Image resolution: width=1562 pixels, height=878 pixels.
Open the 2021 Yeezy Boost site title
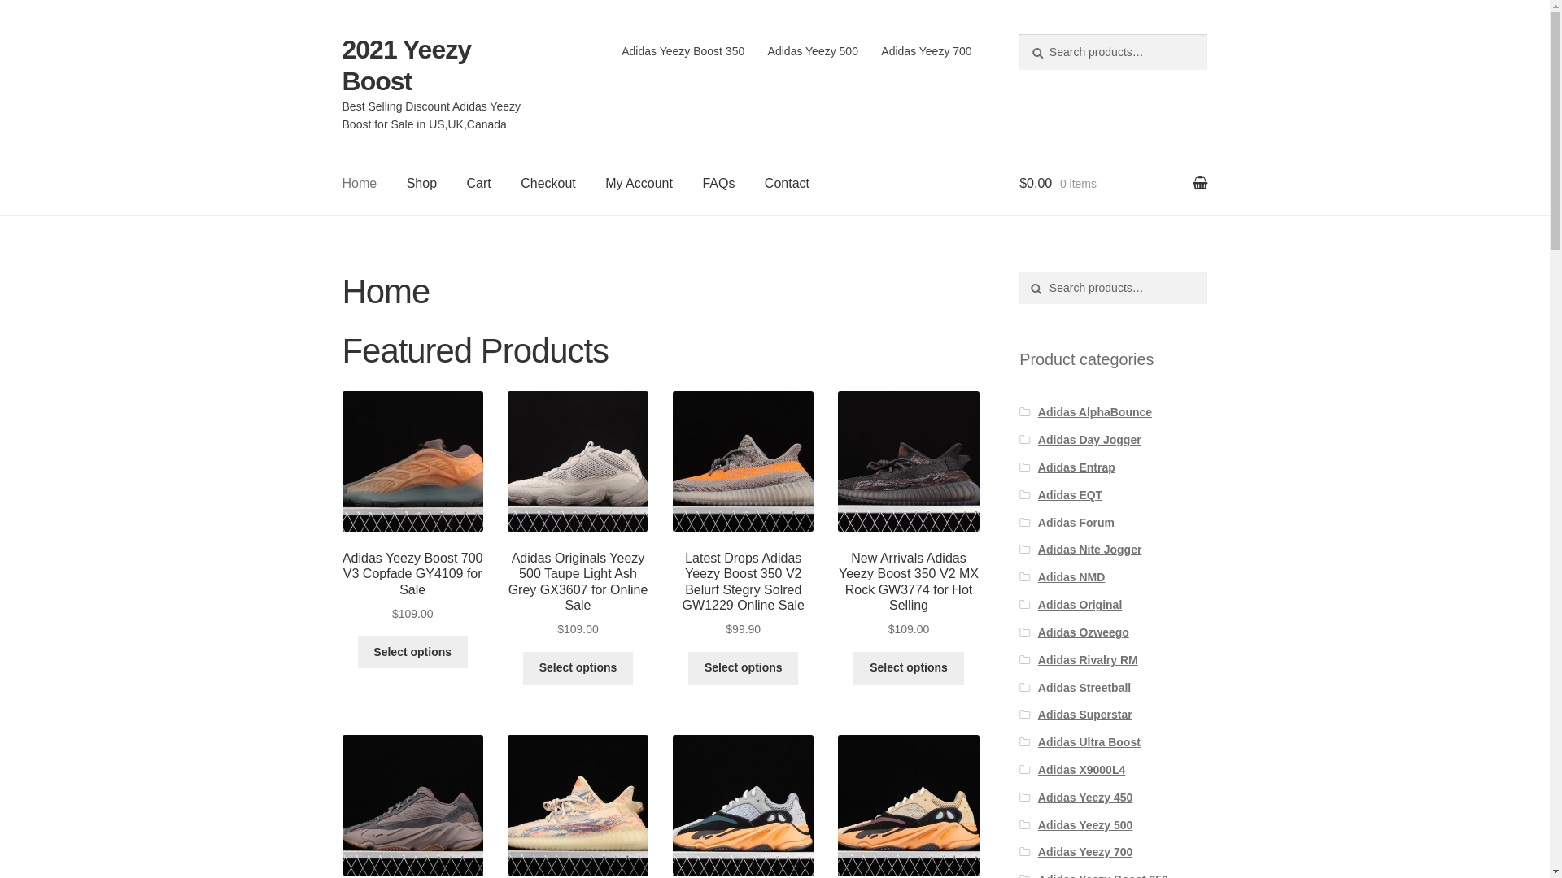click(x=406, y=65)
